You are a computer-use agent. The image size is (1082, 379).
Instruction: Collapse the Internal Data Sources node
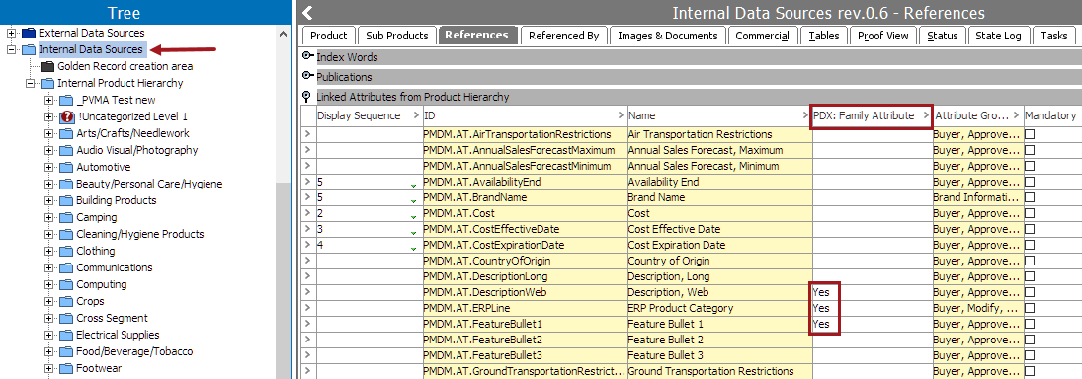(11, 49)
